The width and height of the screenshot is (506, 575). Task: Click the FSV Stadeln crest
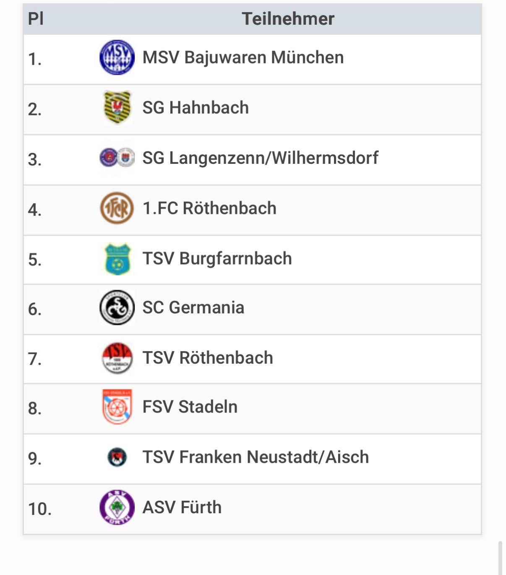117,407
